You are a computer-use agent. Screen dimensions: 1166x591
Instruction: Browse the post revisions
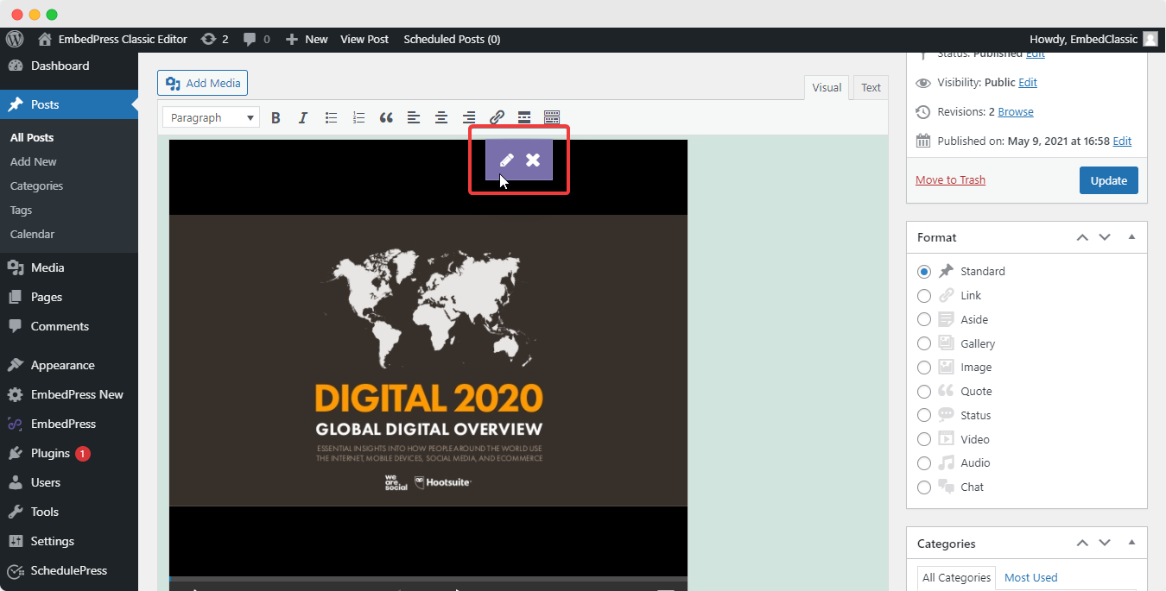1016,112
